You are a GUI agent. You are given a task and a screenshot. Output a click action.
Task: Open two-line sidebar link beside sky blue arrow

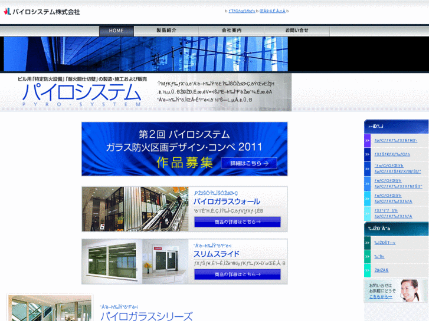tap(398, 184)
